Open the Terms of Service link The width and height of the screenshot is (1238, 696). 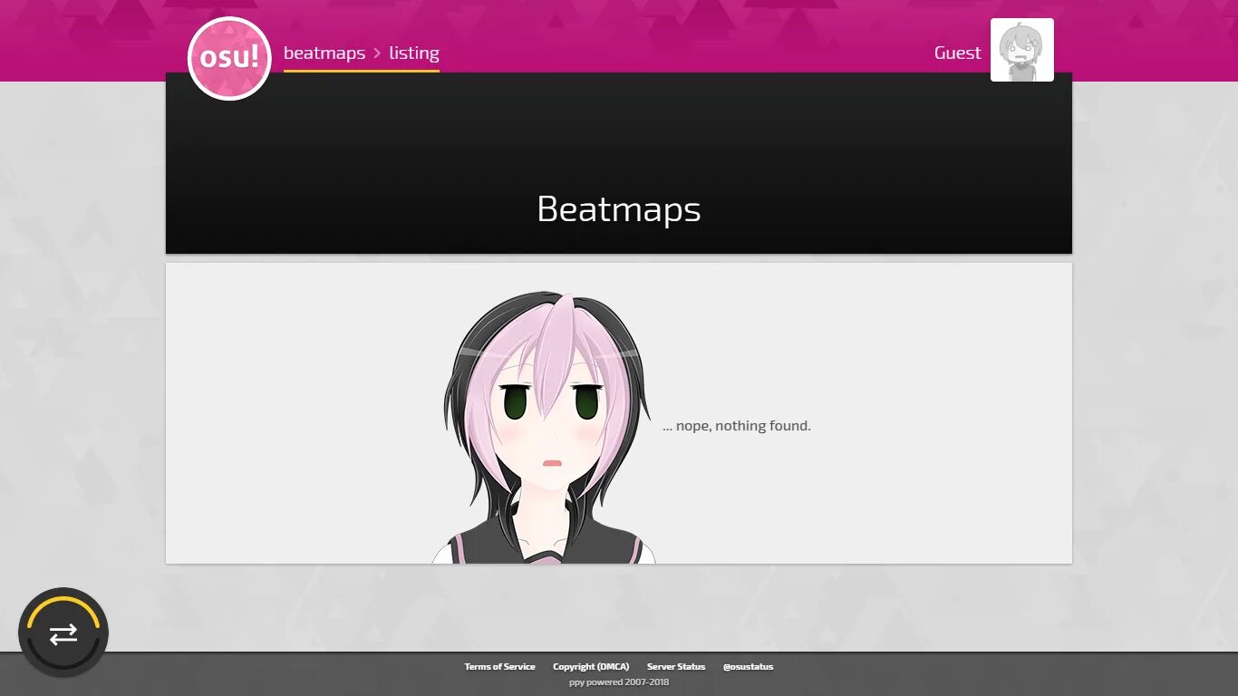(x=499, y=667)
